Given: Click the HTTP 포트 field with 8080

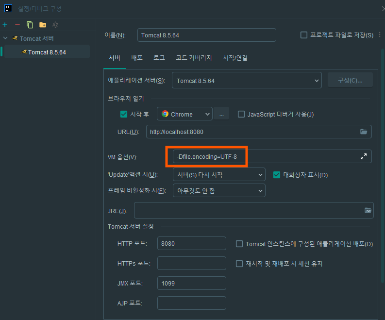Looking at the screenshot, I should (x=191, y=243).
